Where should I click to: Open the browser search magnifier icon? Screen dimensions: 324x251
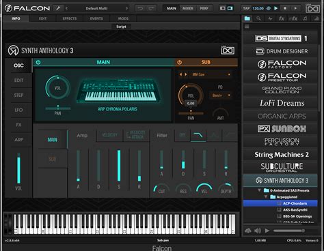(258, 18)
